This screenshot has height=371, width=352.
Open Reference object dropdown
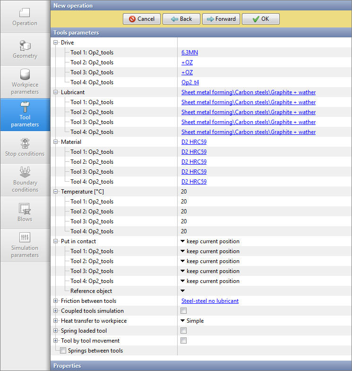[x=183, y=291]
